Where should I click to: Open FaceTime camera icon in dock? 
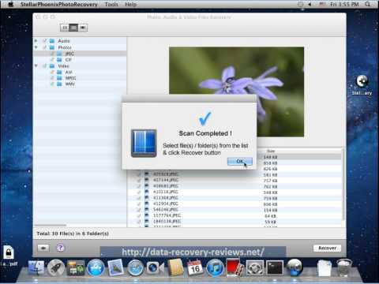tap(155, 267)
